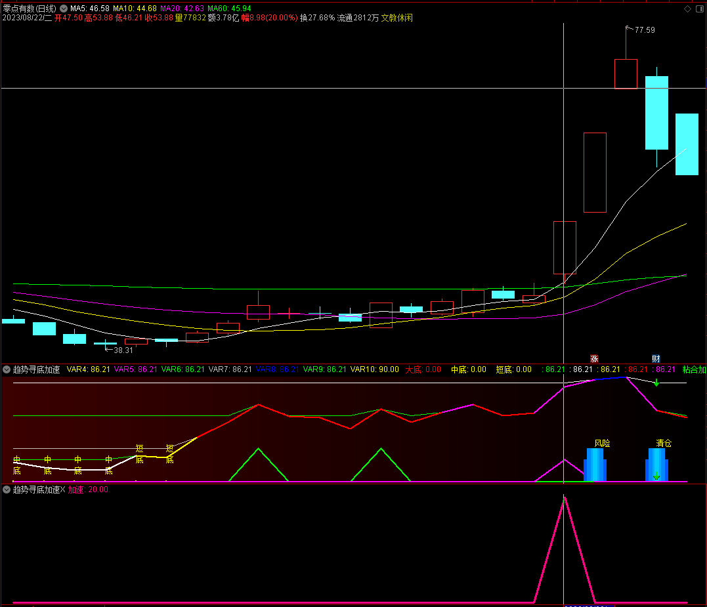The width and height of the screenshot is (707, 607).
Task: Toggle the side panel icon at top right
Action: [700, 9]
